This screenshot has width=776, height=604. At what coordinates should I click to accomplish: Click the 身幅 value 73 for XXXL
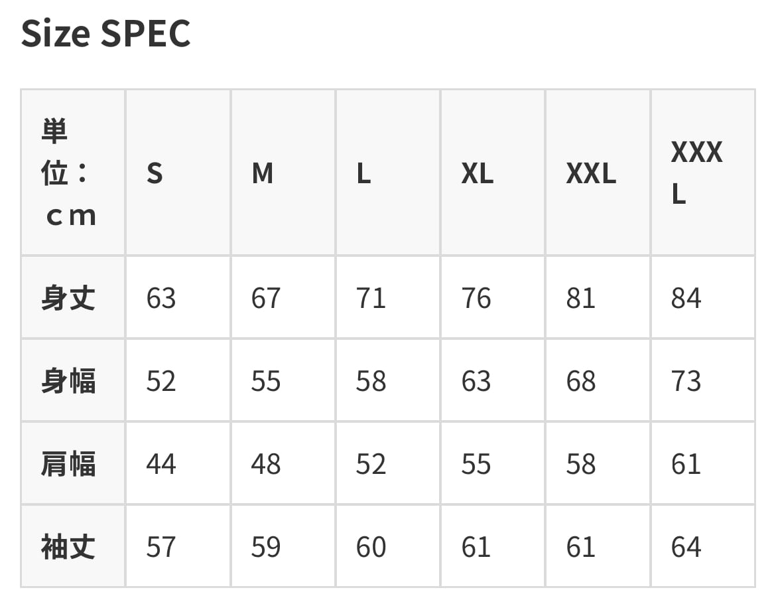[x=686, y=381]
